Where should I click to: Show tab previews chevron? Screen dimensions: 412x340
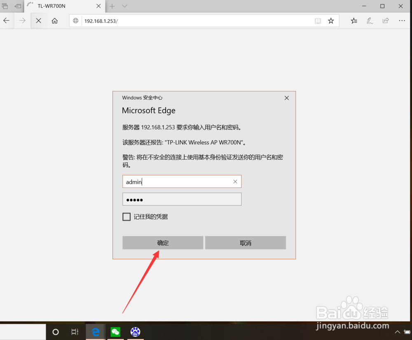[x=125, y=6]
